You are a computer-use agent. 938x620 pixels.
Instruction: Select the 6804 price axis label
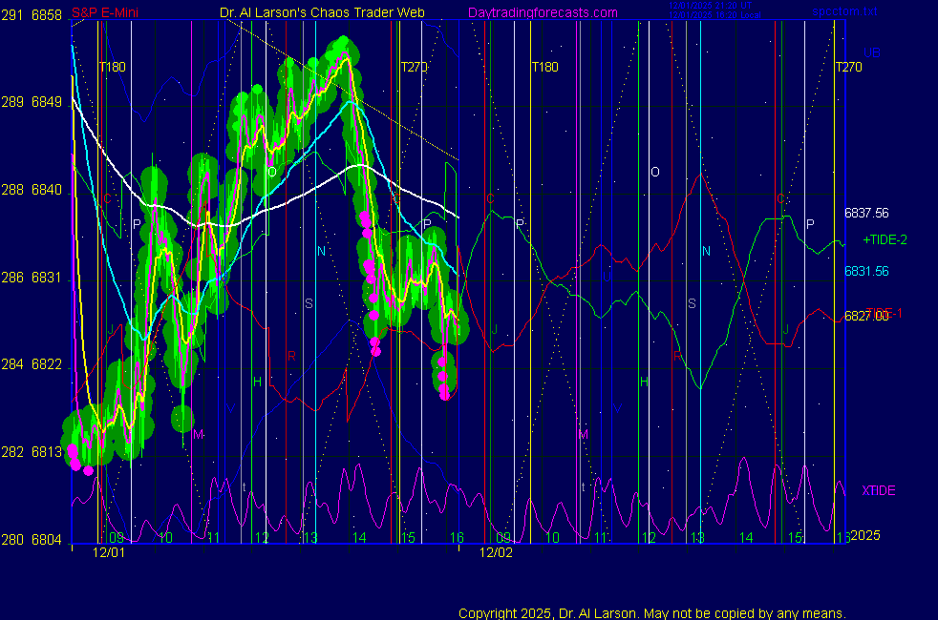tap(47, 539)
